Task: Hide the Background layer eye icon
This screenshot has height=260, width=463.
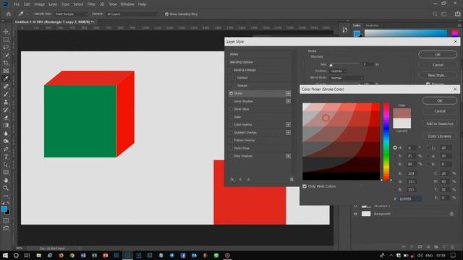Action: [x=355, y=214]
